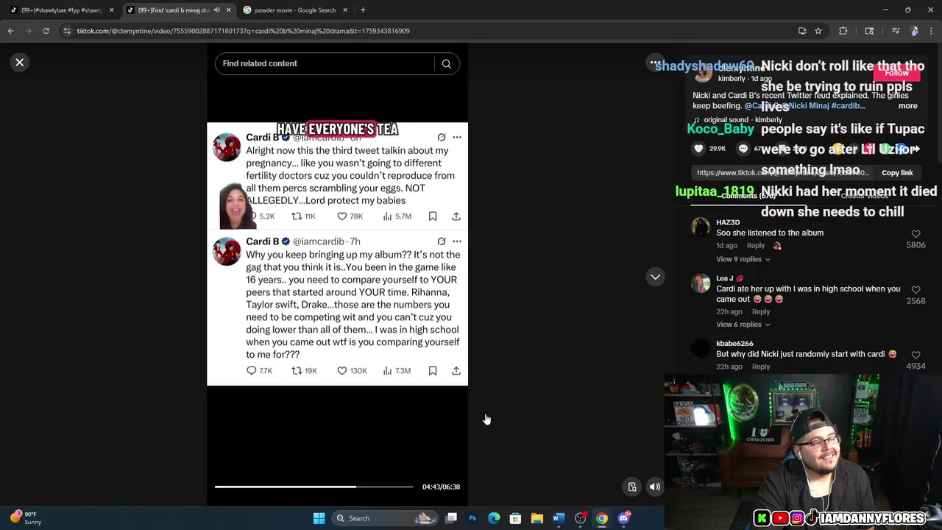This screenshot has height=530, width=942.
Task: Open Discord from taskbar
Action: pos(624,518)
